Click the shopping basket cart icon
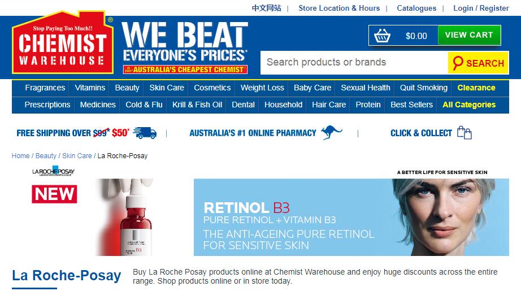The width and height of the screenshot is (521, 291). coord(382,36)
